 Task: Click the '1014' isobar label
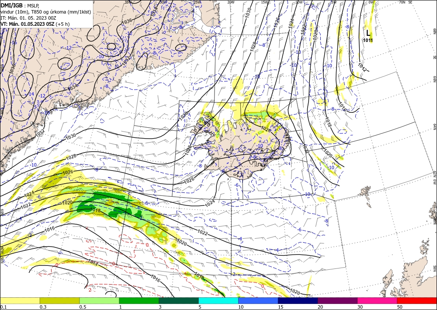tap(93, 262)
